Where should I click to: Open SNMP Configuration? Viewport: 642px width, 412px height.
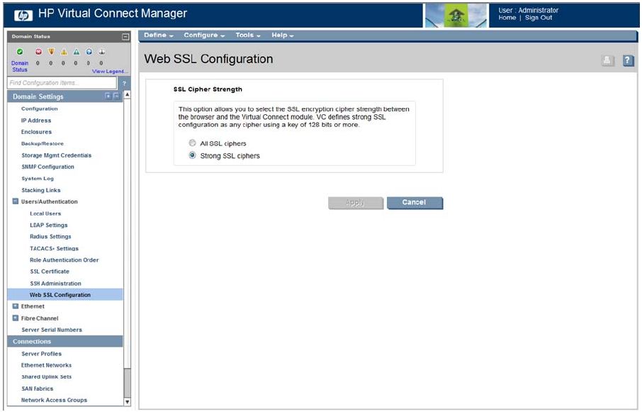point(48,167)
